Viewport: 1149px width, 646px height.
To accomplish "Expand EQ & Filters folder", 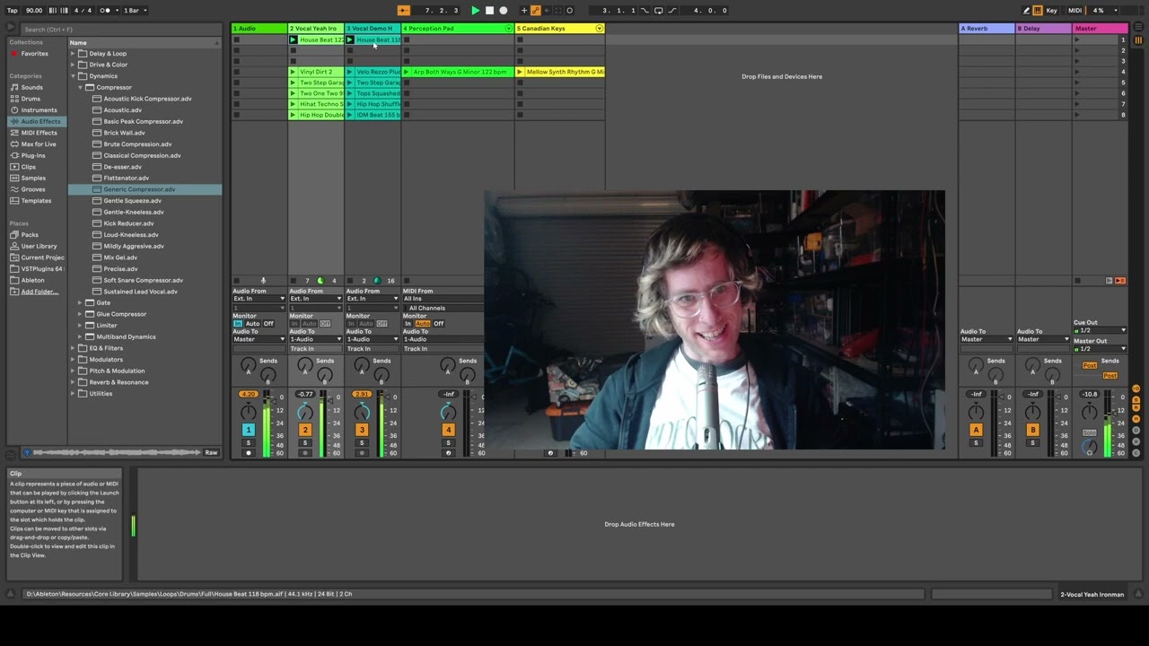I will click(x=73, y=348).
